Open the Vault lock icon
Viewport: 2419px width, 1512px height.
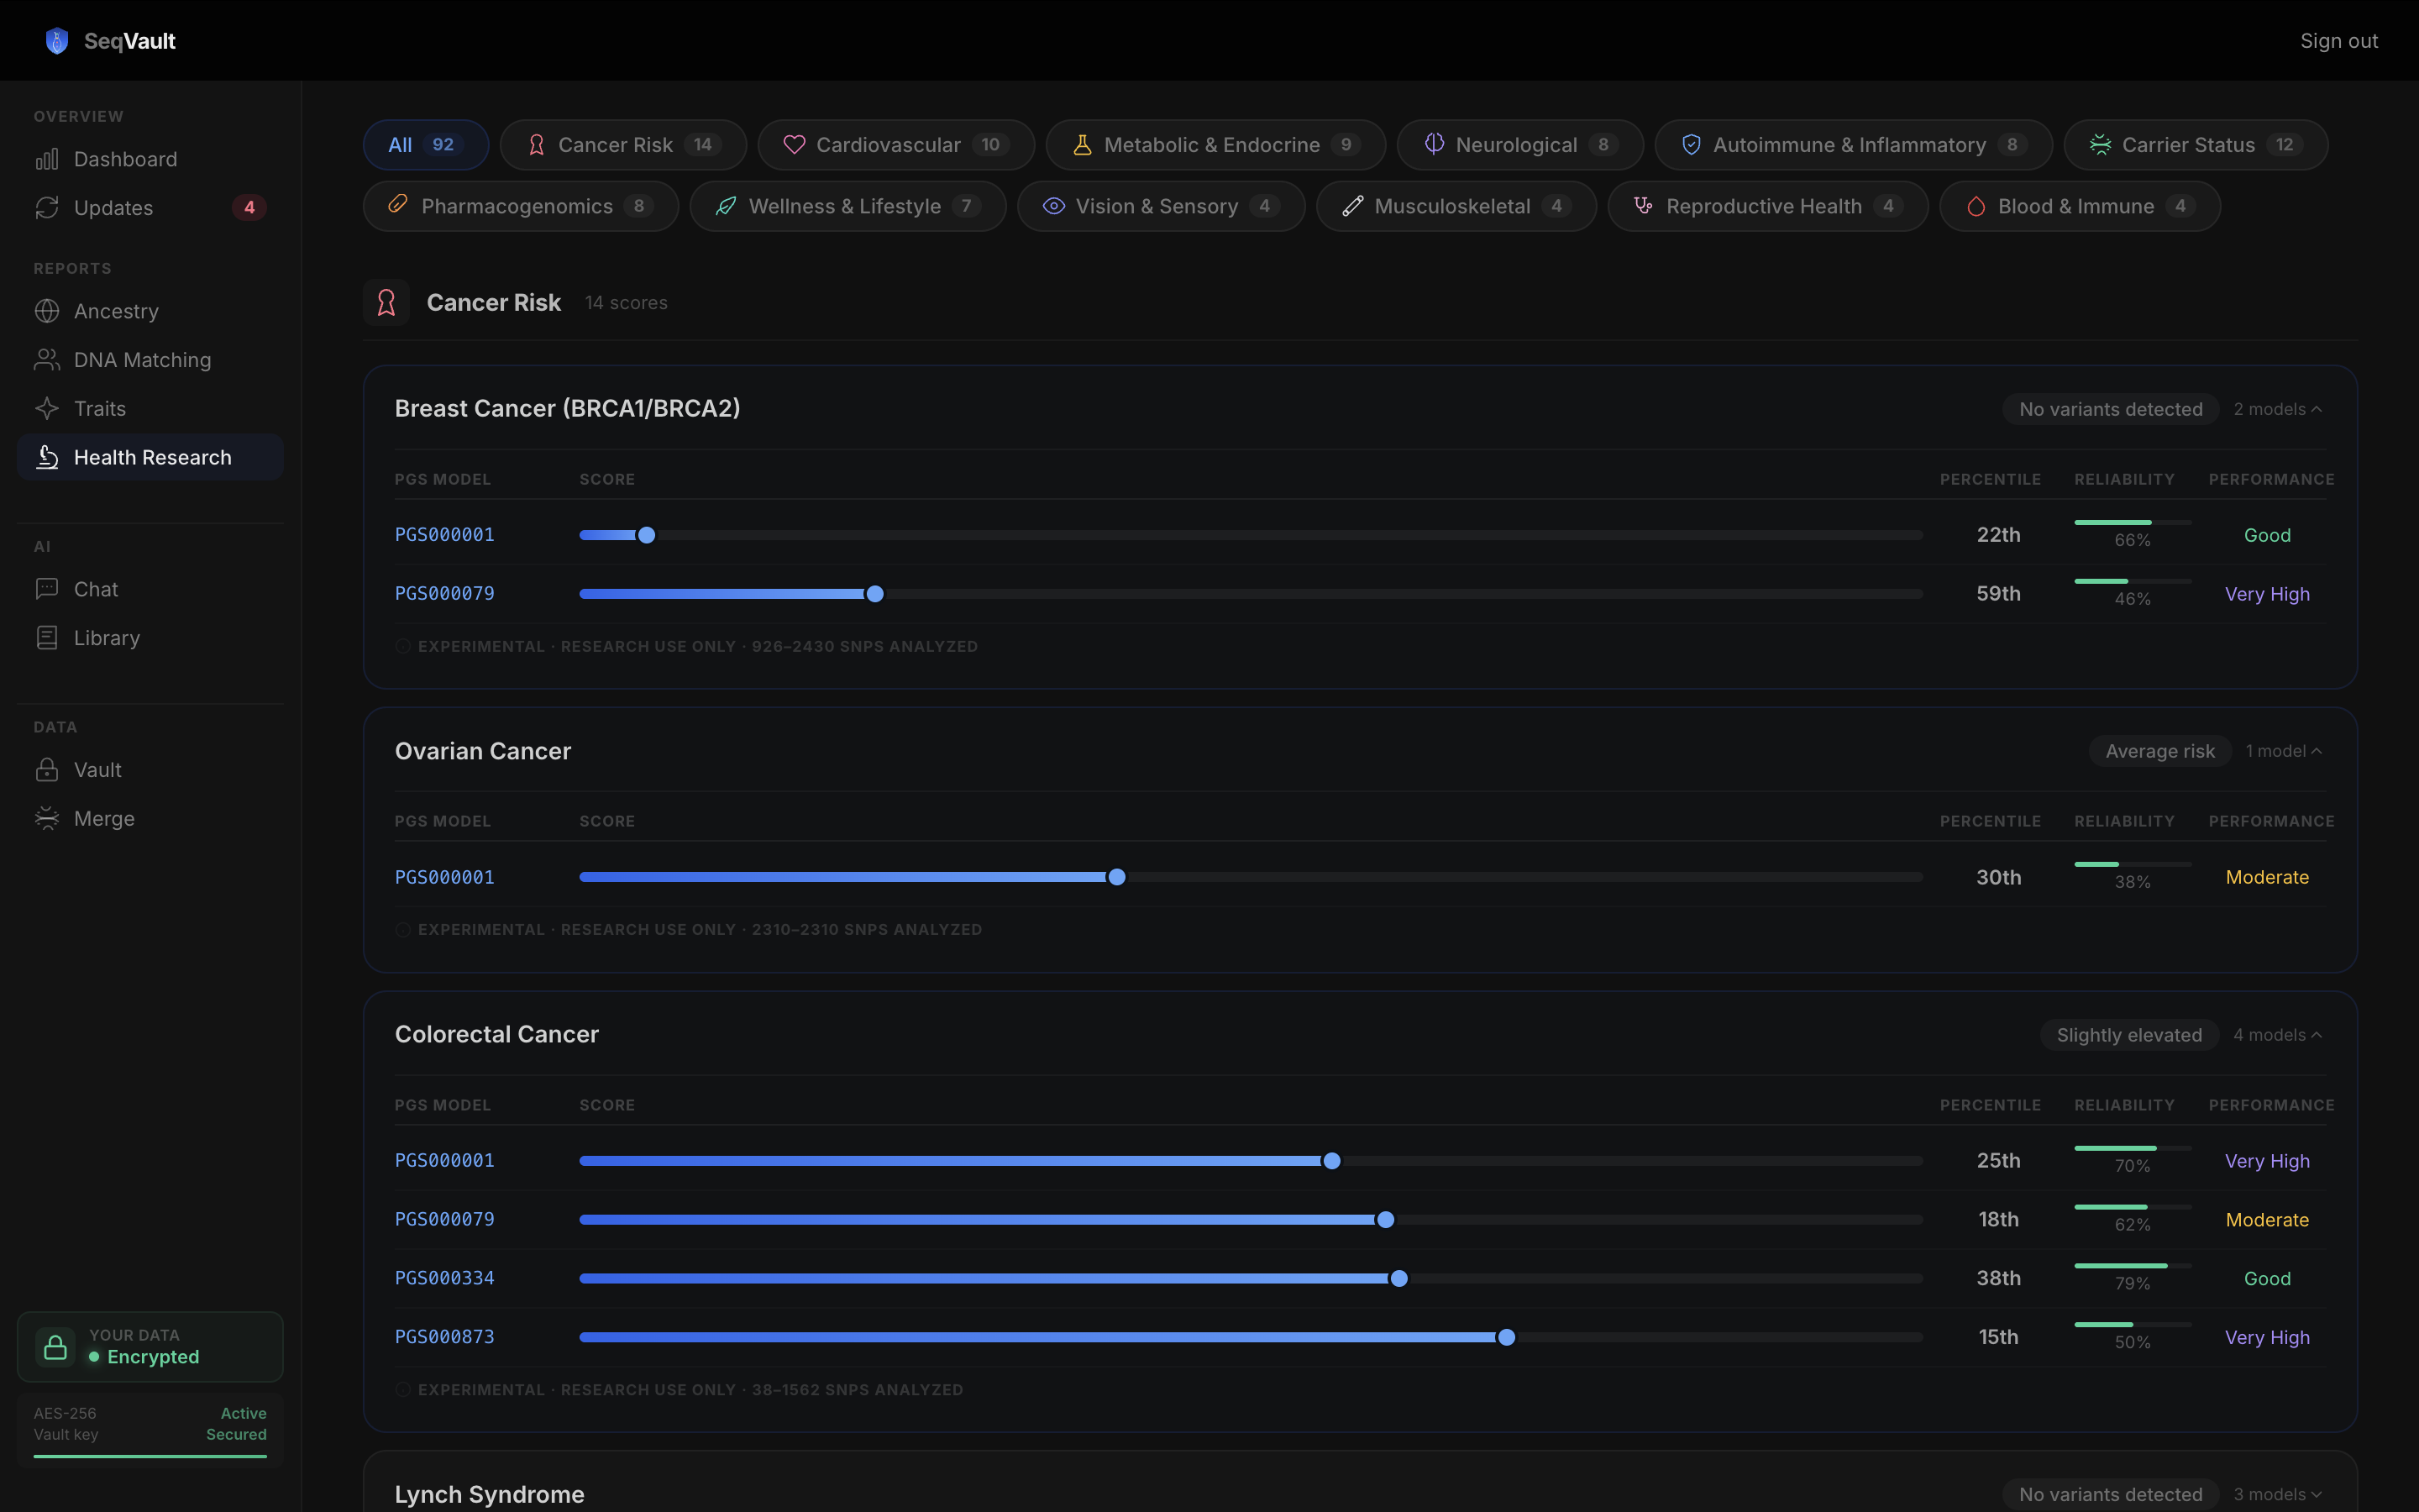[47, 770]
